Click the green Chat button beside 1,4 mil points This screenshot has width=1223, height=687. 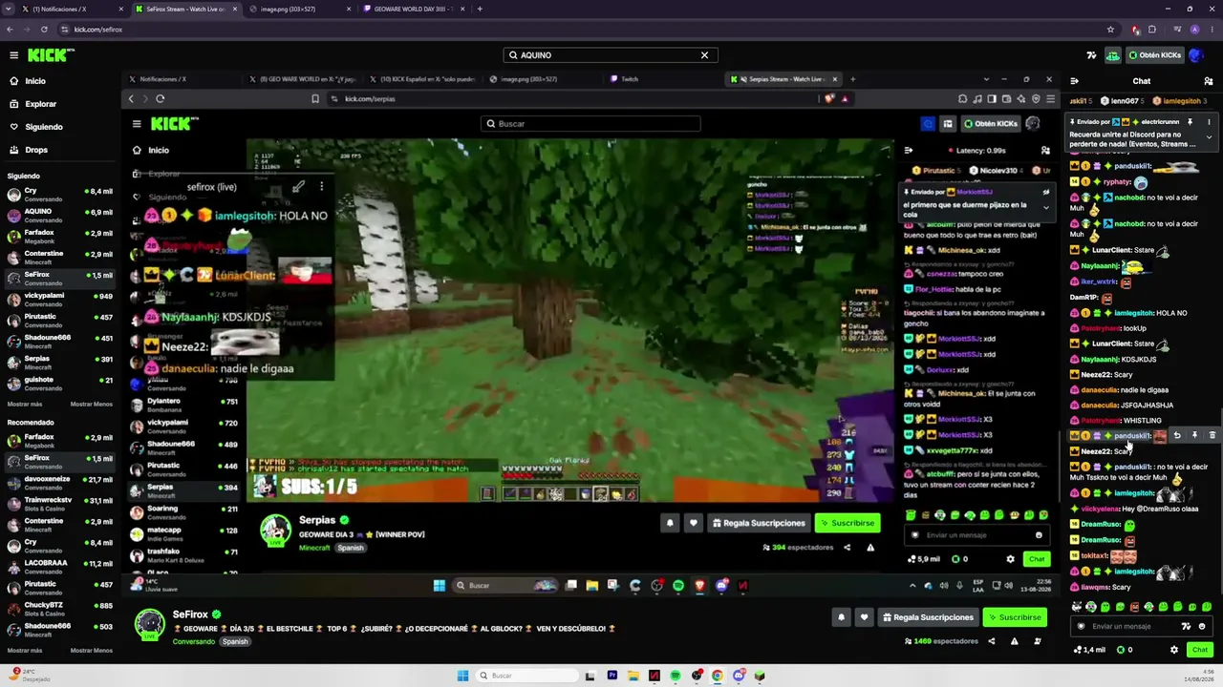[1200, 650]
